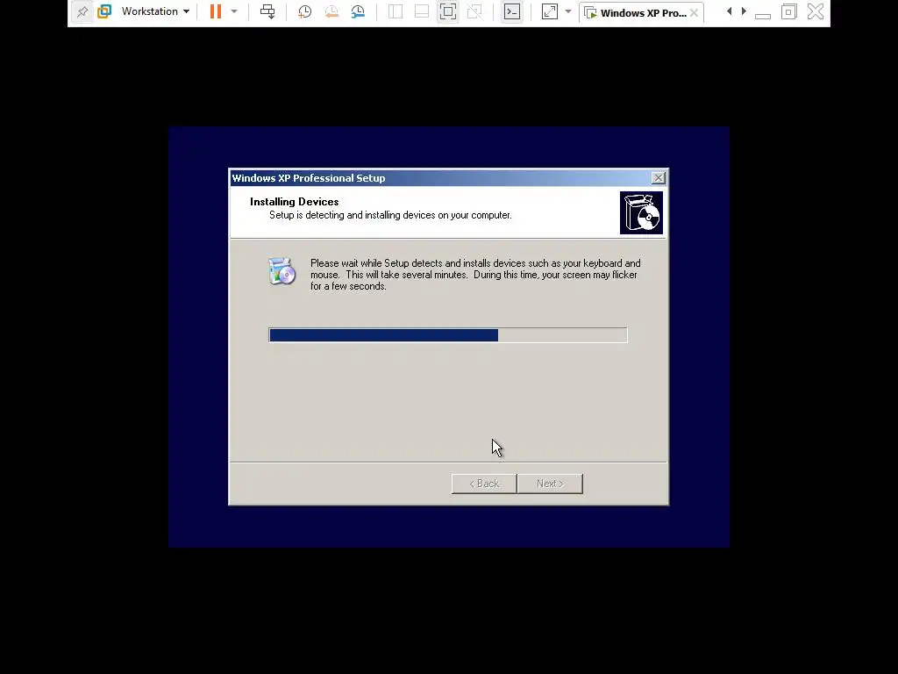This screenshot has width=898, height=674.
Task: Click the VMware Workstation logo icon
Action: (x=104, y=11)
